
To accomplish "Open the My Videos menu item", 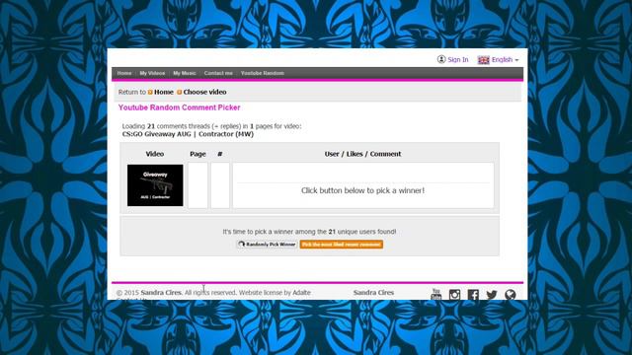I will pos(152,73).
